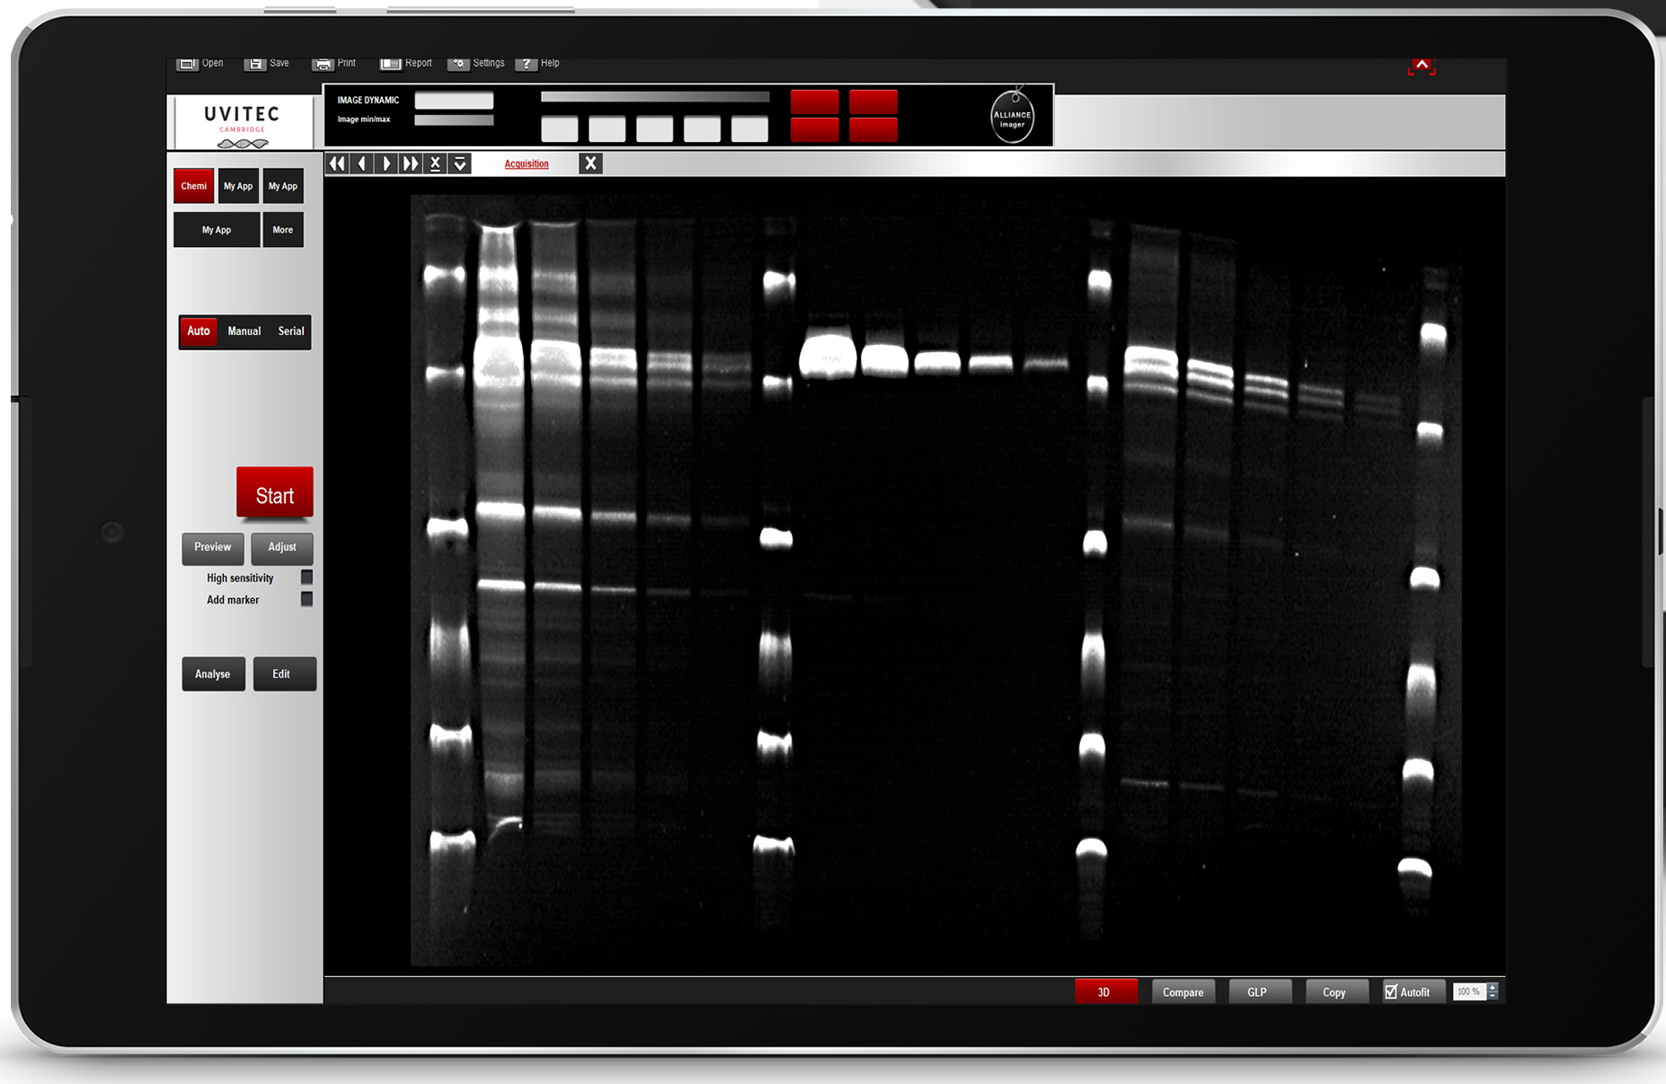Click the Image min/max gradient slider

tap(454, 120)
